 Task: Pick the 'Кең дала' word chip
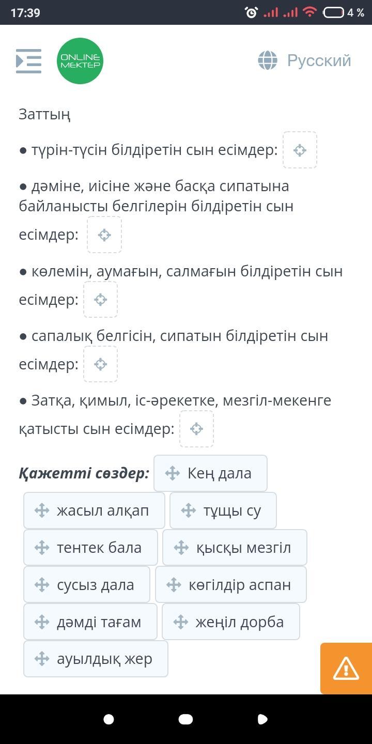[x=210, y=473]
